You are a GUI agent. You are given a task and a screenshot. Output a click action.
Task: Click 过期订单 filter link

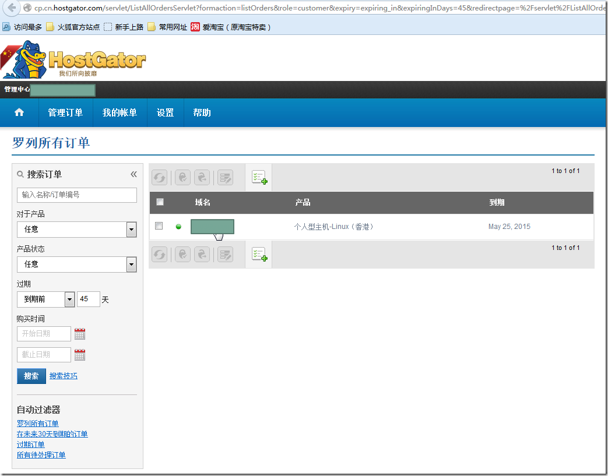(31, 444)
